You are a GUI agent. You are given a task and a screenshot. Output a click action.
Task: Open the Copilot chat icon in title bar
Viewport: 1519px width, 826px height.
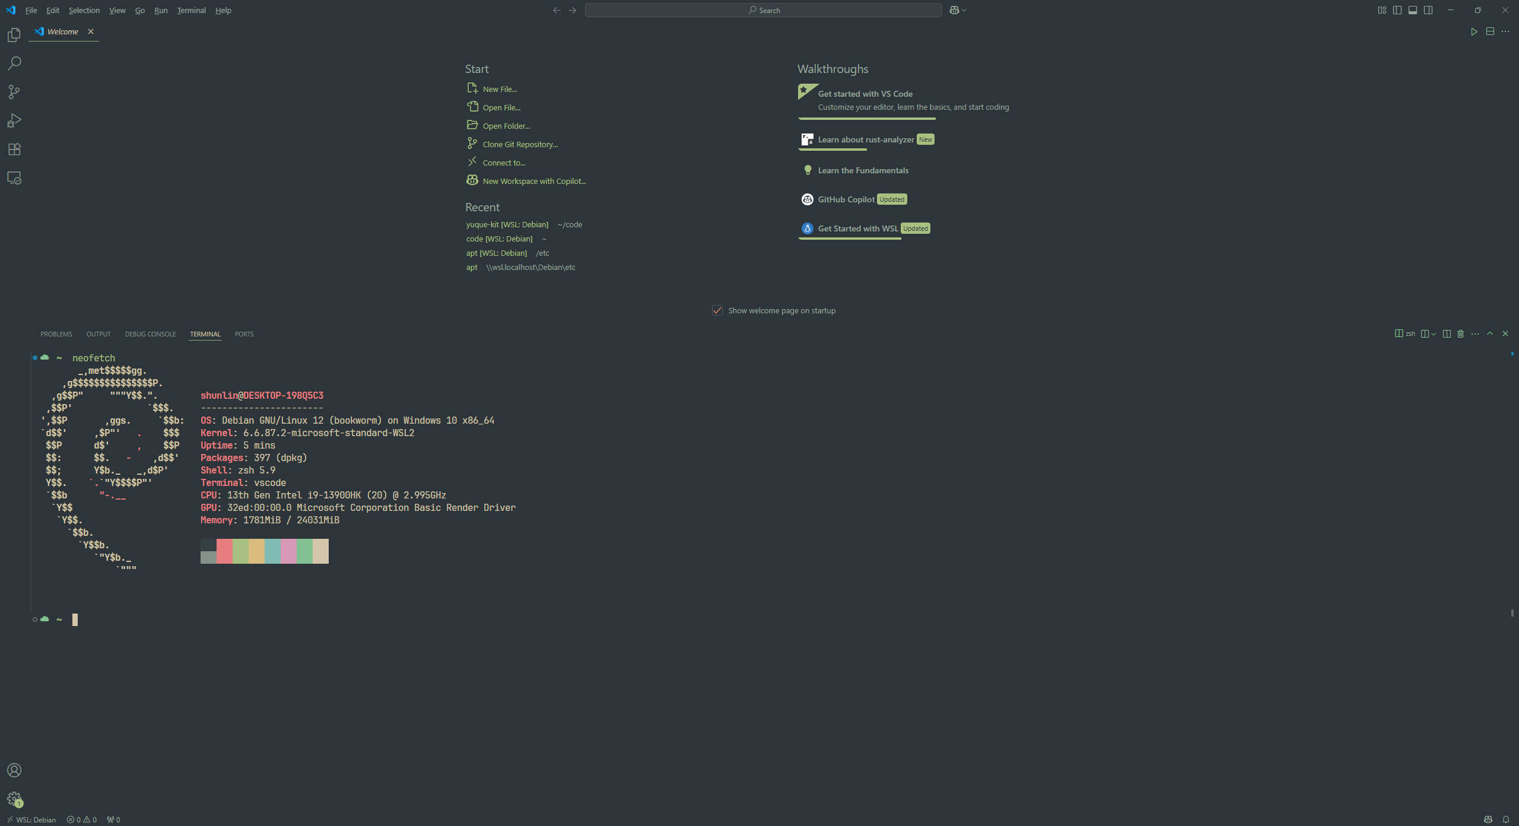[954, 10]
